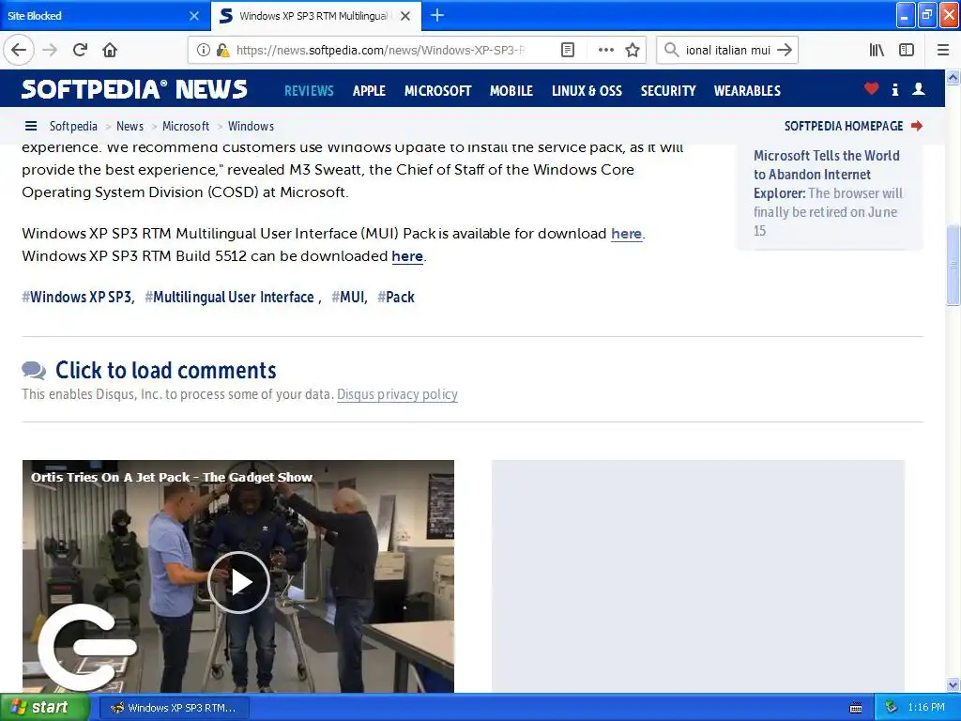Screen dimensions: 961x721
Task: Close the Windows XP SP3 RTM tab
Action: click(405, 16)
